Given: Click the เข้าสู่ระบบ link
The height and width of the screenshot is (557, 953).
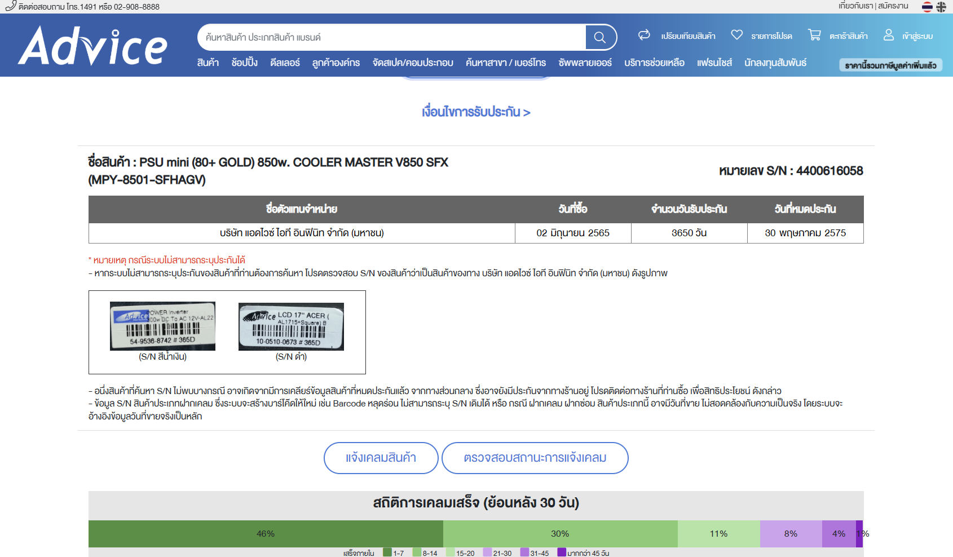Looking at the screenshot, I should pyautogui.click(x=917, y=36).
